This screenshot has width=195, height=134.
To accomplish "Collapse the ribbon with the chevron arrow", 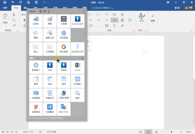I will [x=191, y=31].
